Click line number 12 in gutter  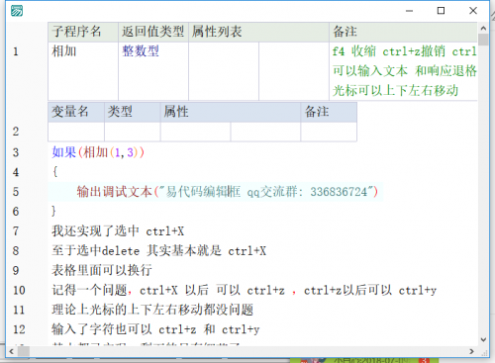[19, 329]
